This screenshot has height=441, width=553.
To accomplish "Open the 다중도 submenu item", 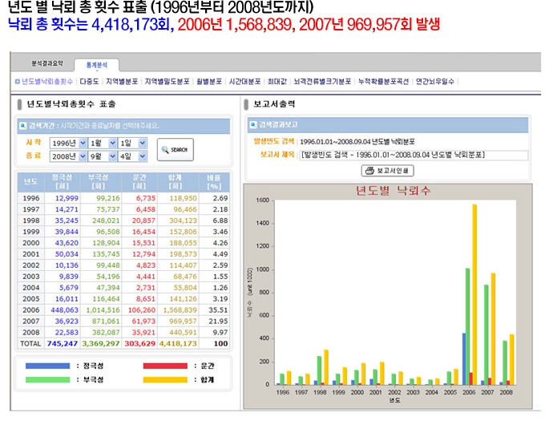I will 89,81.
